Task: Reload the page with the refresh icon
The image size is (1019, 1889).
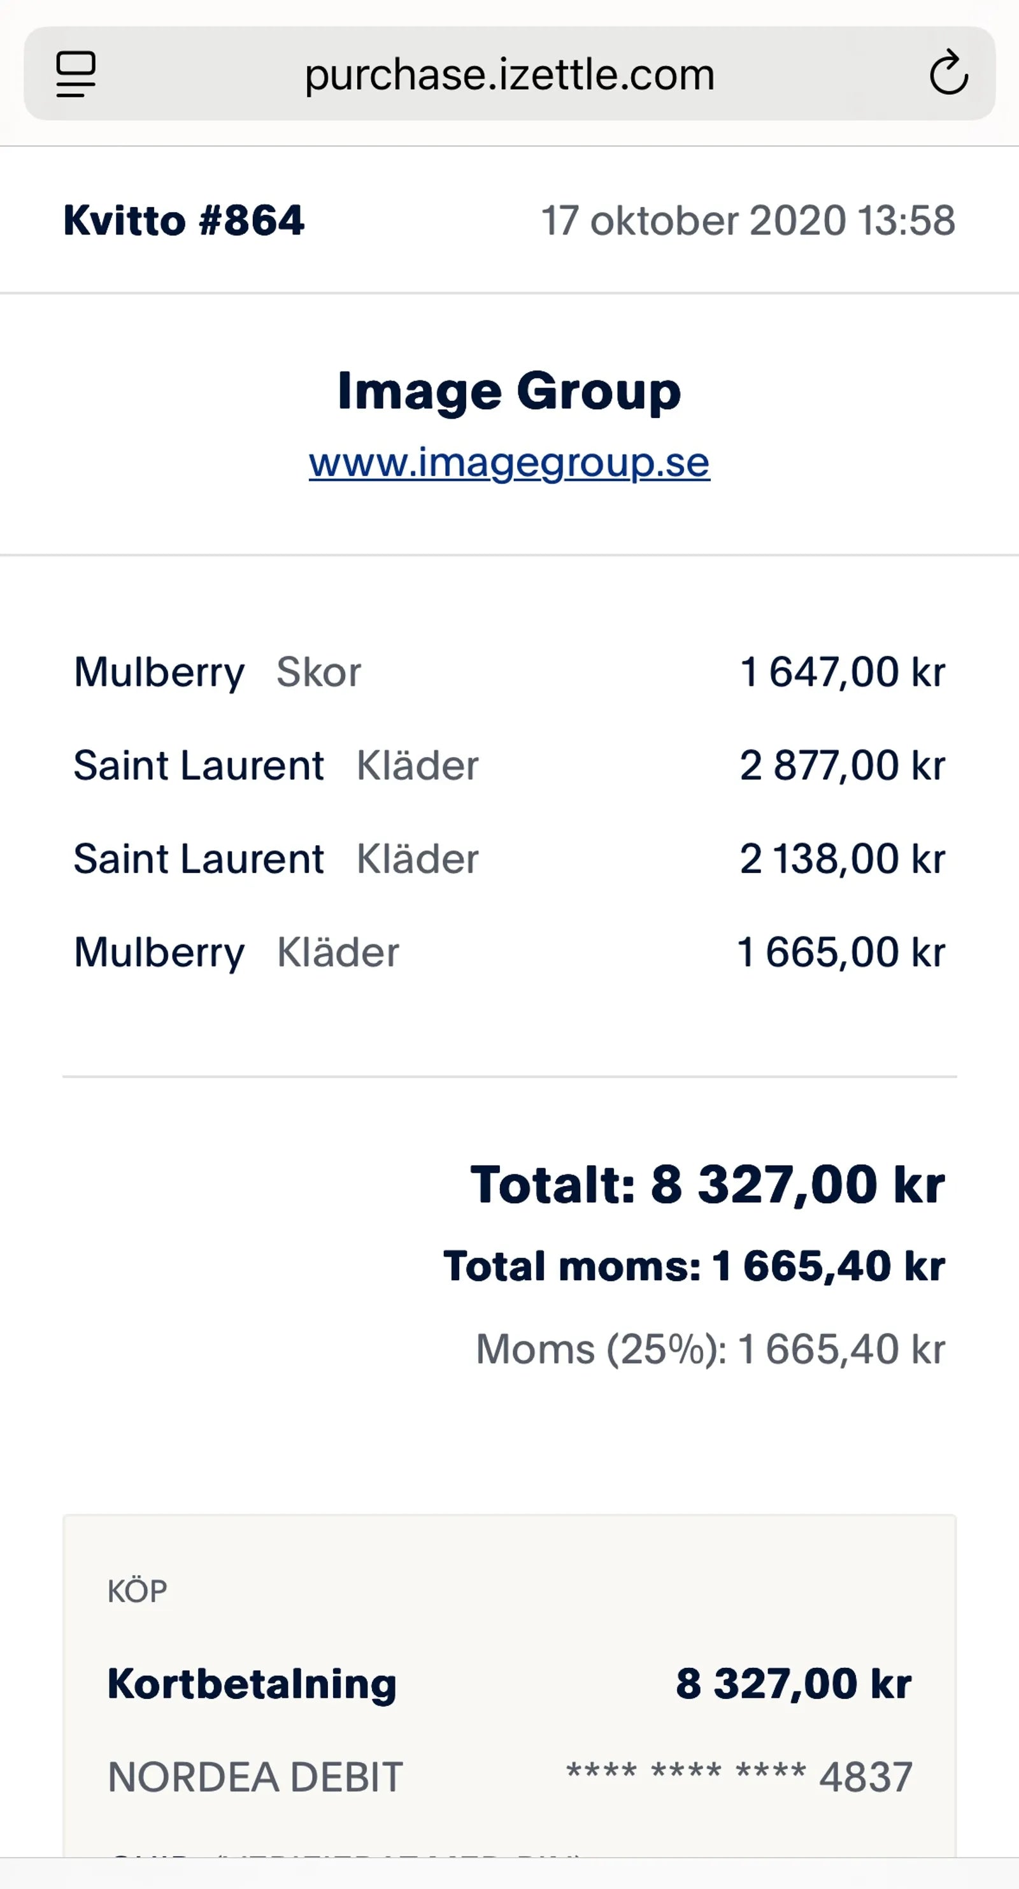Action: pos(949,73)
